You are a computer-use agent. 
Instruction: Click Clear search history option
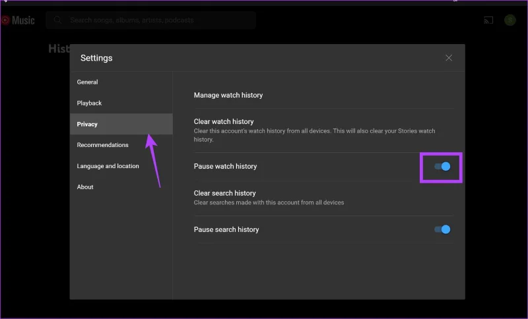click(224, 193)
